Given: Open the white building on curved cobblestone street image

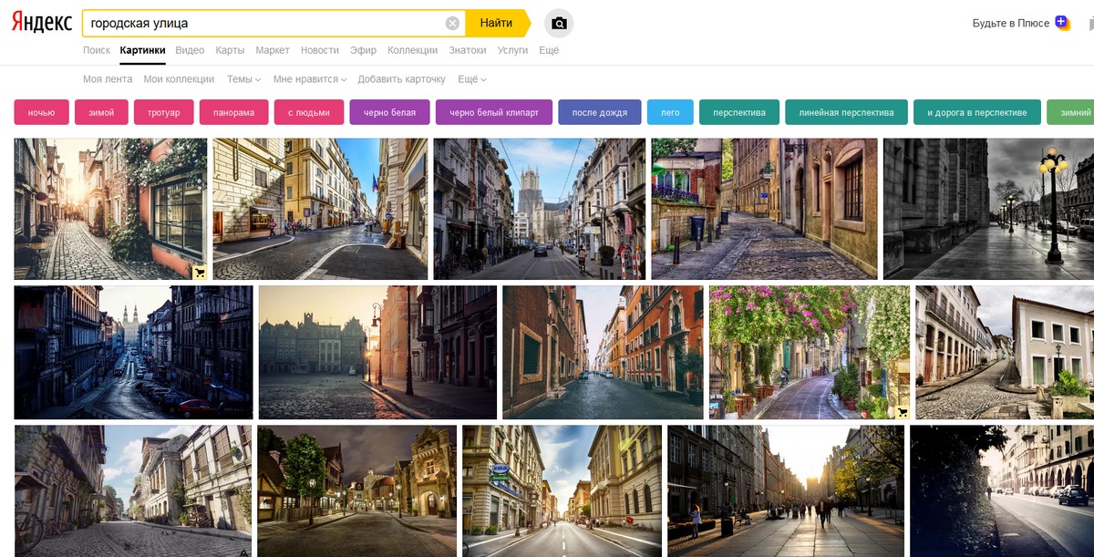Looking at the screenshot, I should pos(1005,353).
